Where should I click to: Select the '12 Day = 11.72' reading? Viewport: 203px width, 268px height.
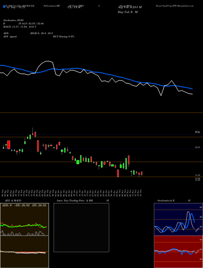(16, 7)
